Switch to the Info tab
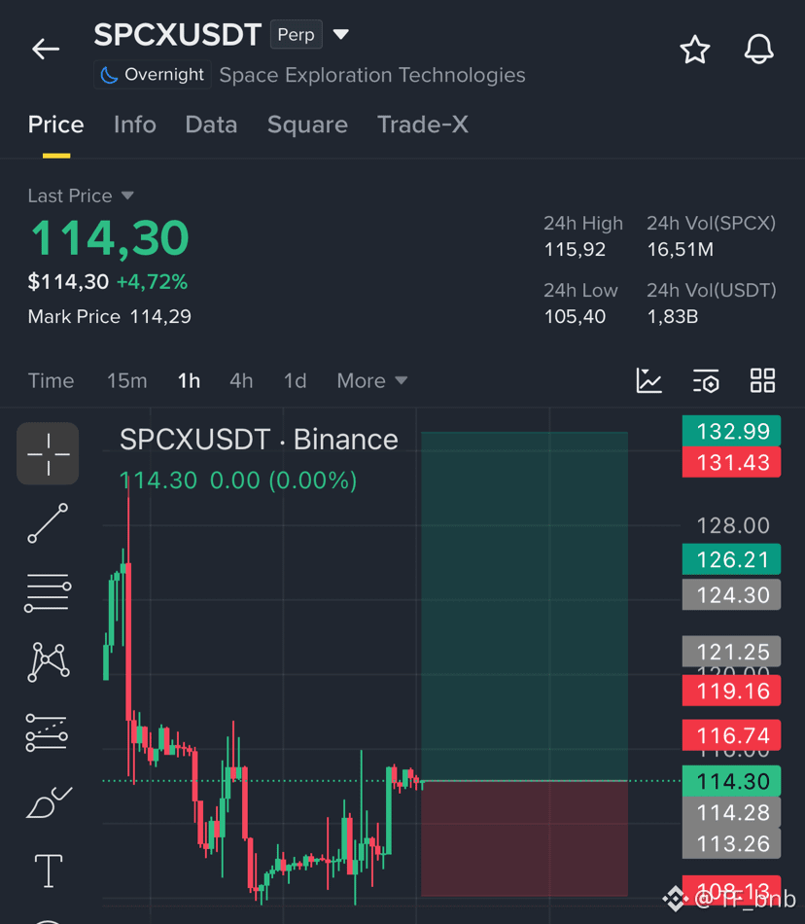Image resolution: width=805 pixels, height=924 pixels. 135,124
